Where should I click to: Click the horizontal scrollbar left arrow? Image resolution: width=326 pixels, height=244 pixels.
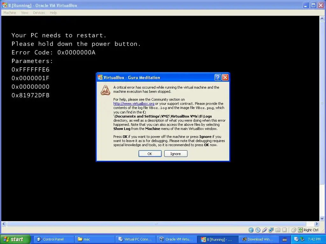pos(4,224)
